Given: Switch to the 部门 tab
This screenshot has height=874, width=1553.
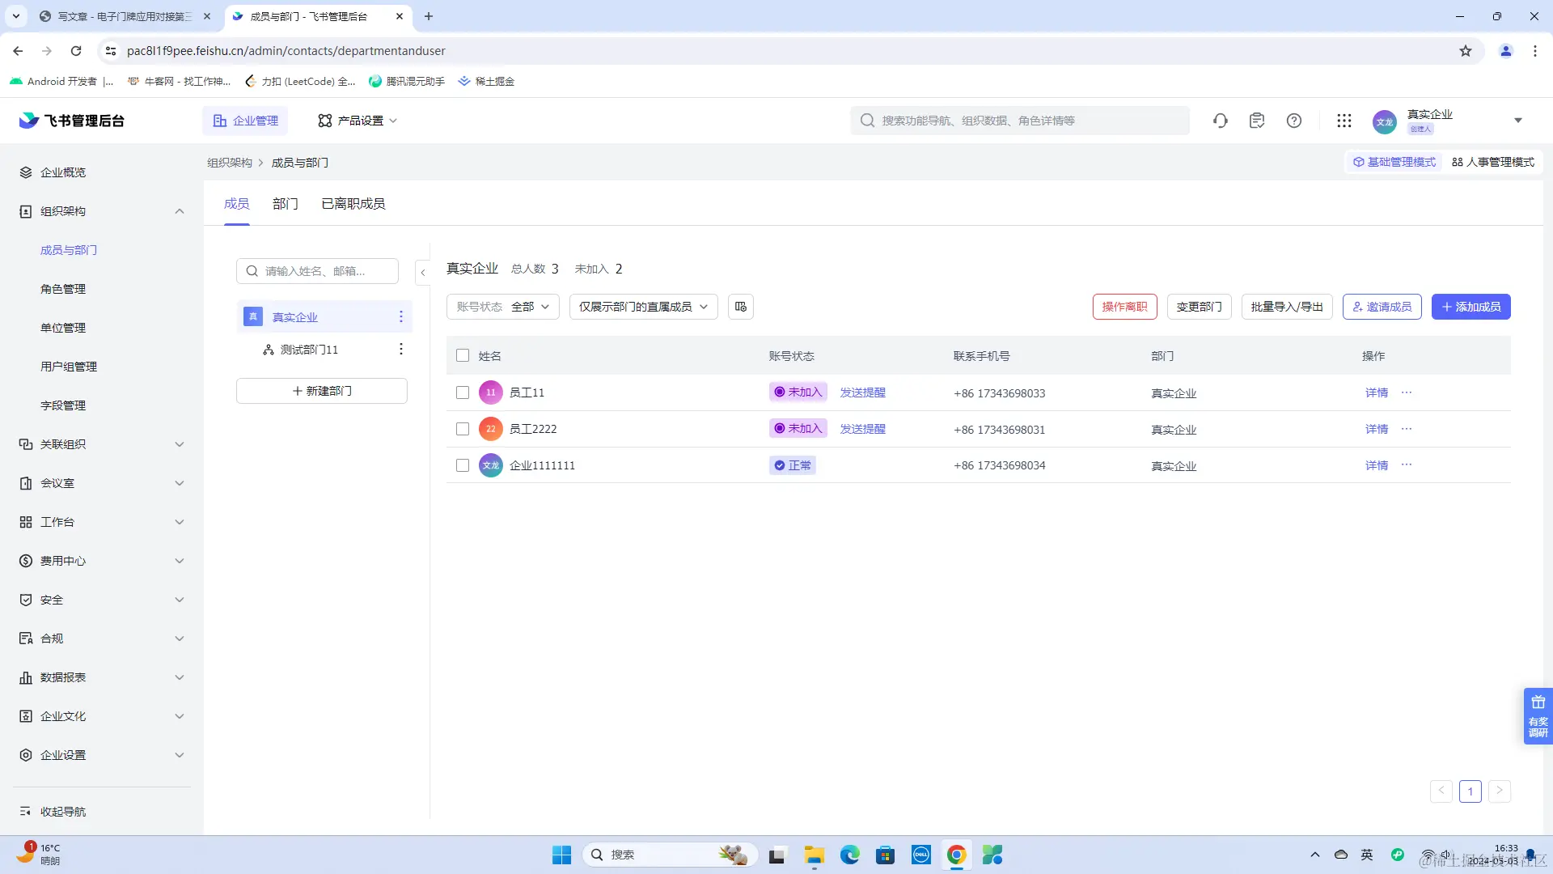Looking at the screenshot, I should click(285, 204).
